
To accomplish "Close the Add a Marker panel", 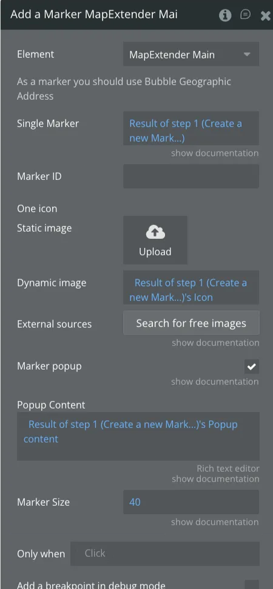I will [265, 15].
